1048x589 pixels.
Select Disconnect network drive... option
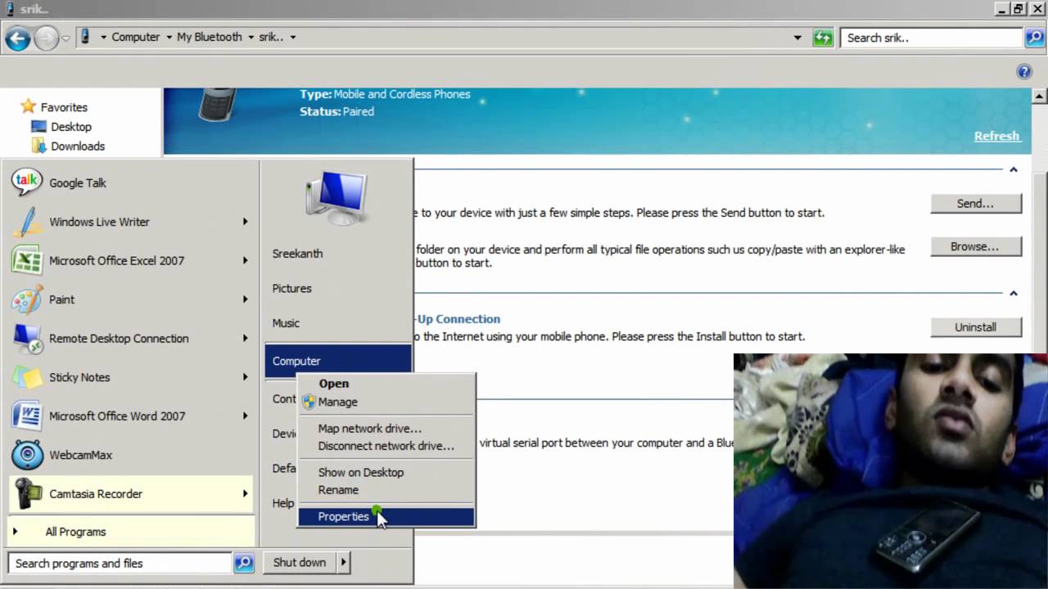[x=386, y=446]
